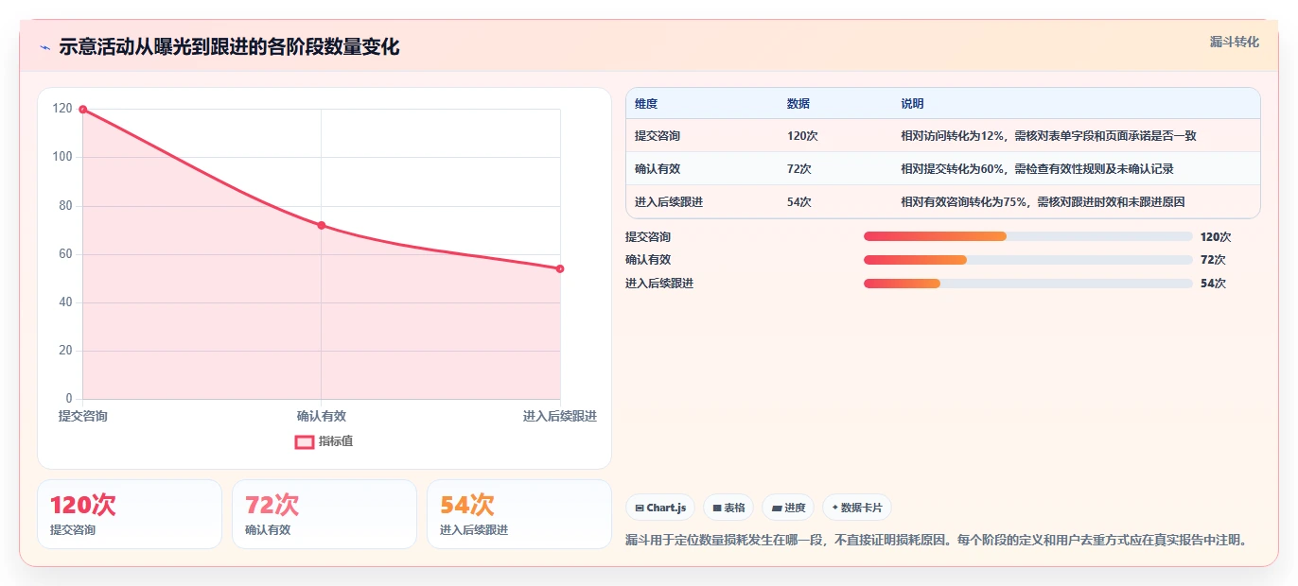Select the 确认有效 cell in the table
1298x586 pixels.
(x=658, y=169)
